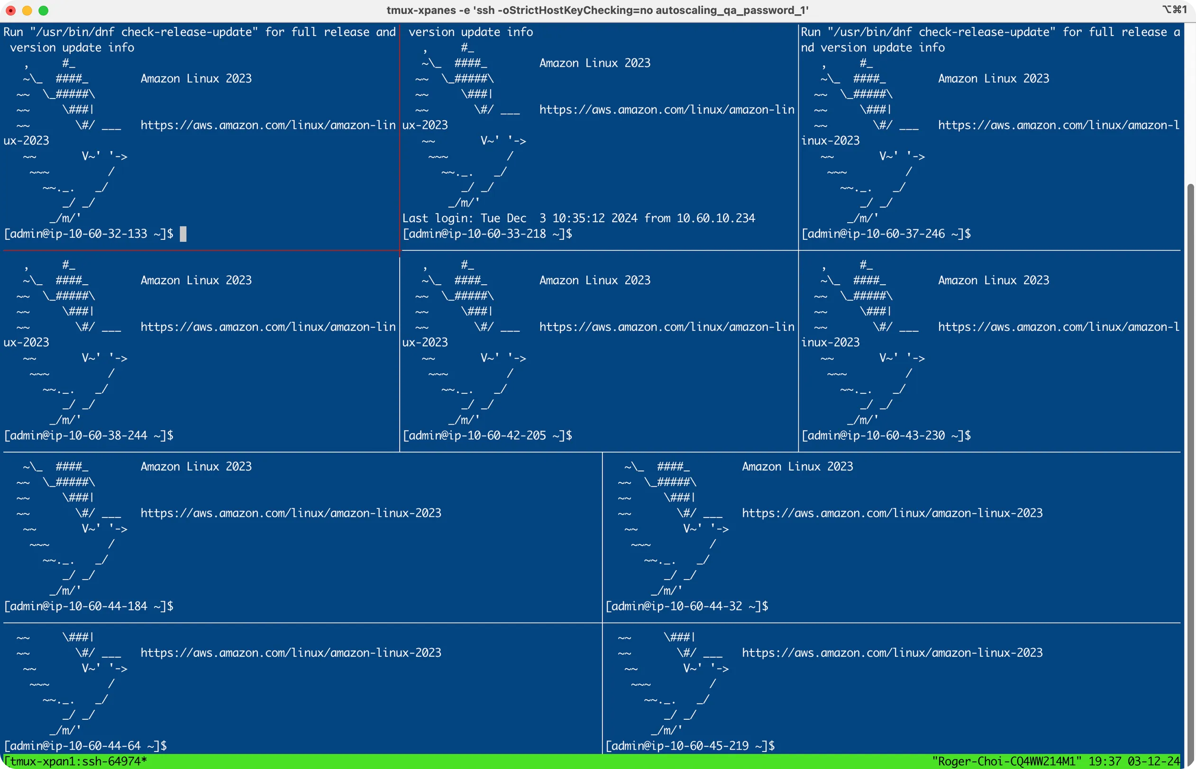This screenshot has height=769, width=1196.
Task: Click the ip-10-60-38-244 shell prompt
Action: 89,435
